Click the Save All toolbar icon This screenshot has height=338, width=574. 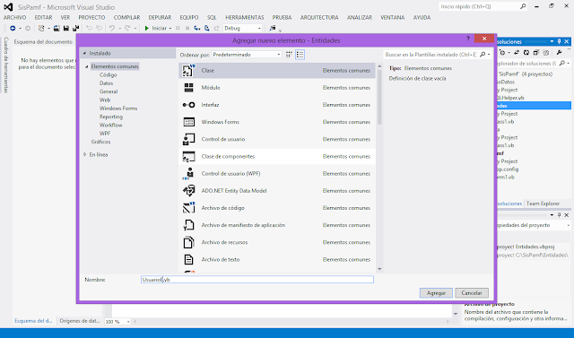pyautogui.click(x=75, y=28)
